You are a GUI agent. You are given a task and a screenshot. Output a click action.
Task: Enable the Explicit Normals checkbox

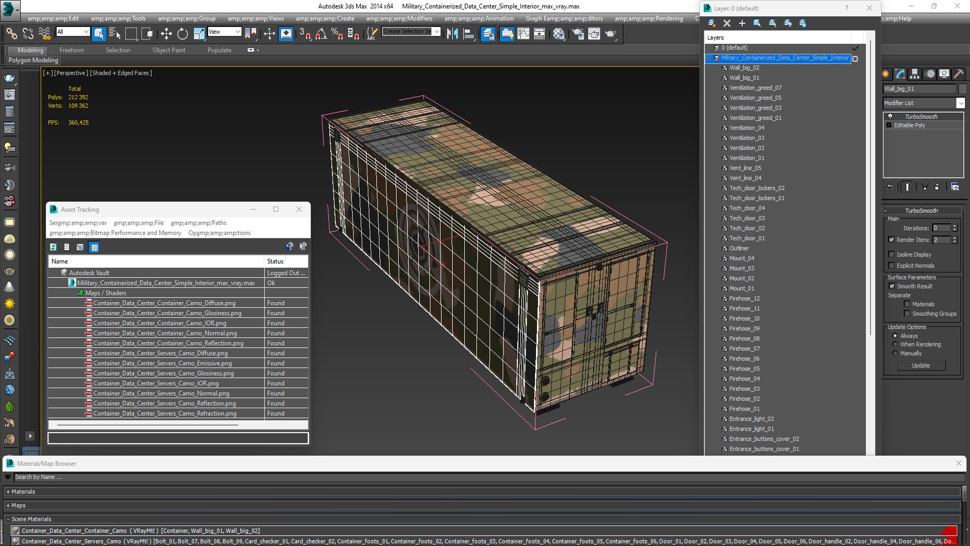pyautogui.click(x=891, y=265)
